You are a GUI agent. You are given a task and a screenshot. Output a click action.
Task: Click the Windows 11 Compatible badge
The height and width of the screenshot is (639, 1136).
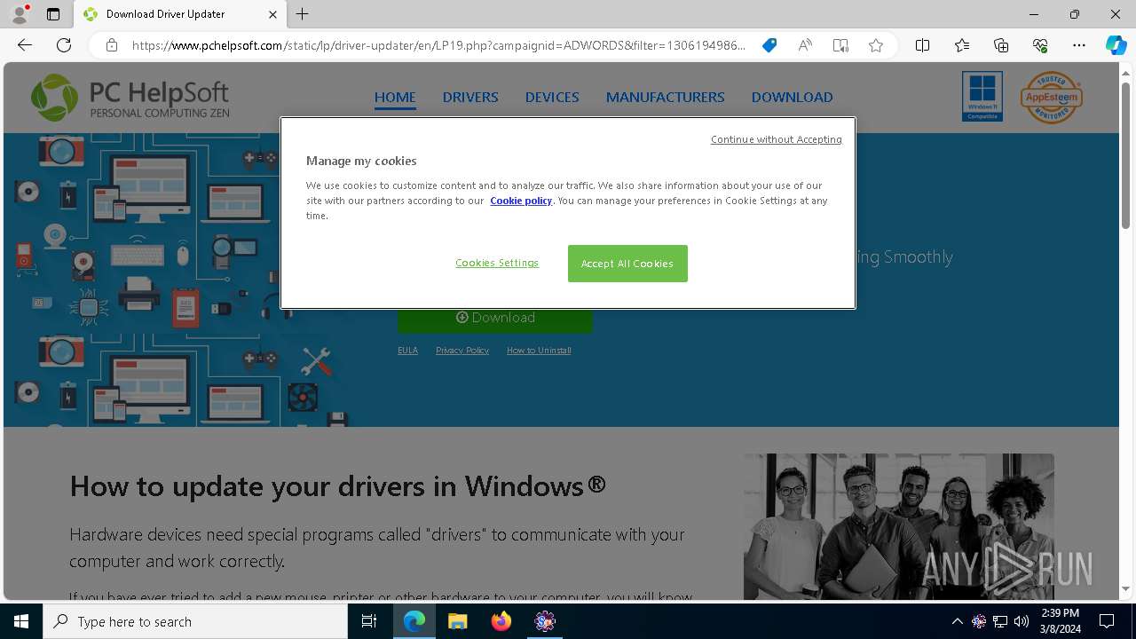[982, 97]
